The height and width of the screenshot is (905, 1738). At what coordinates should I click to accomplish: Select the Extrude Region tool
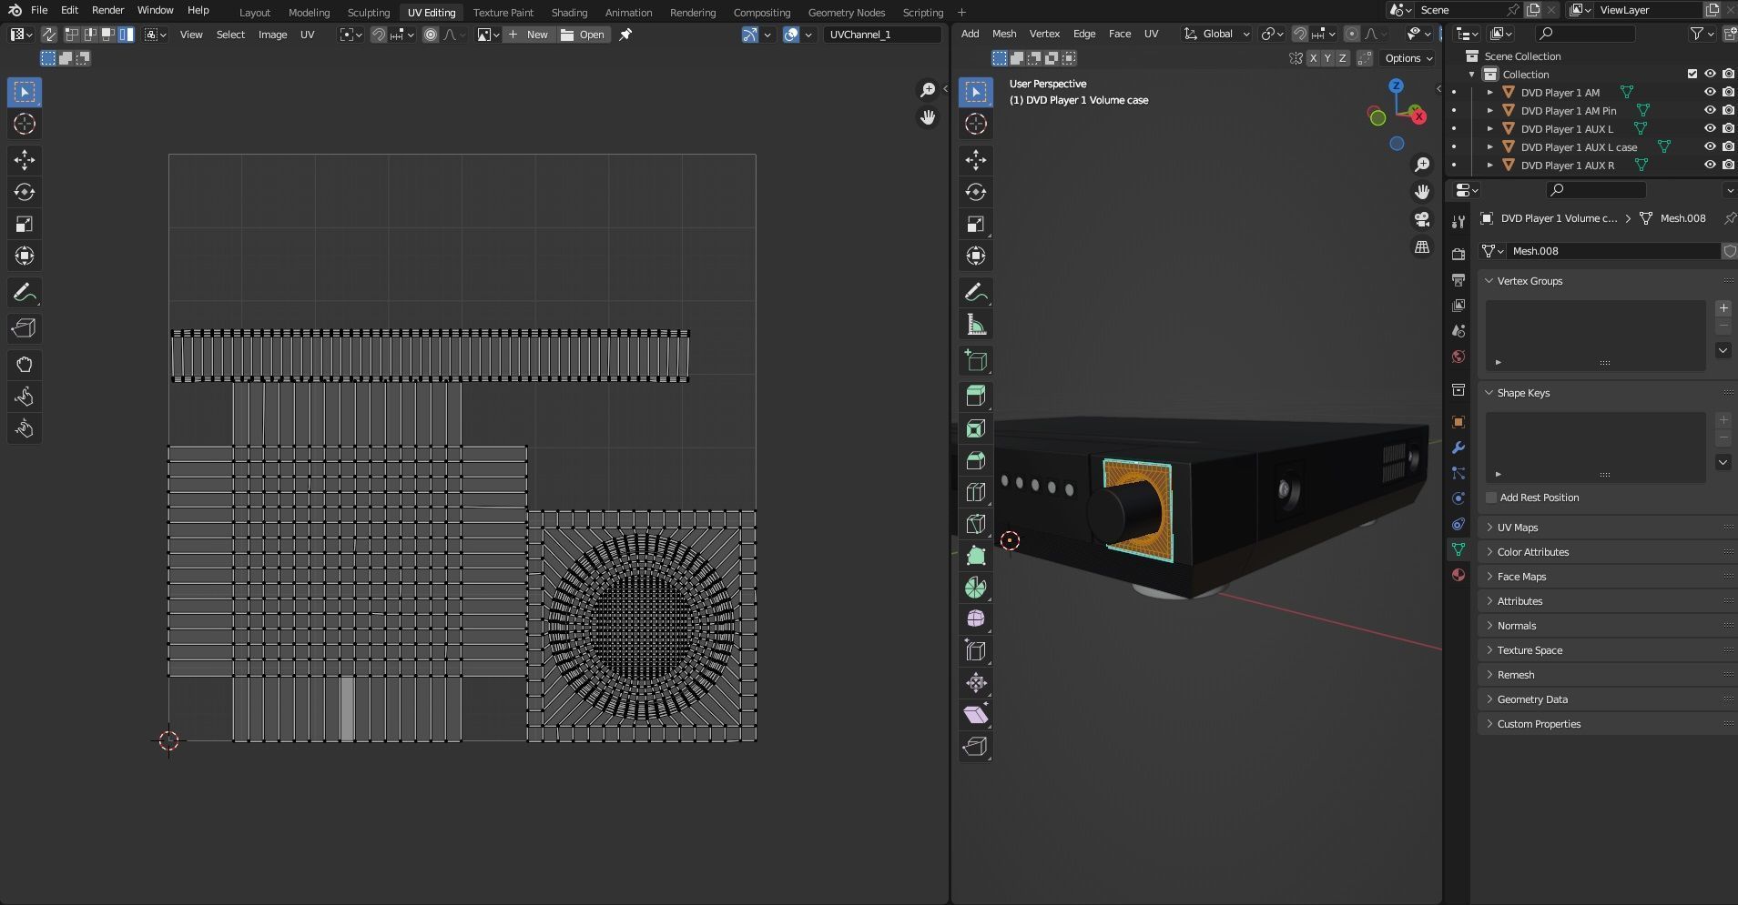[976, 396]
